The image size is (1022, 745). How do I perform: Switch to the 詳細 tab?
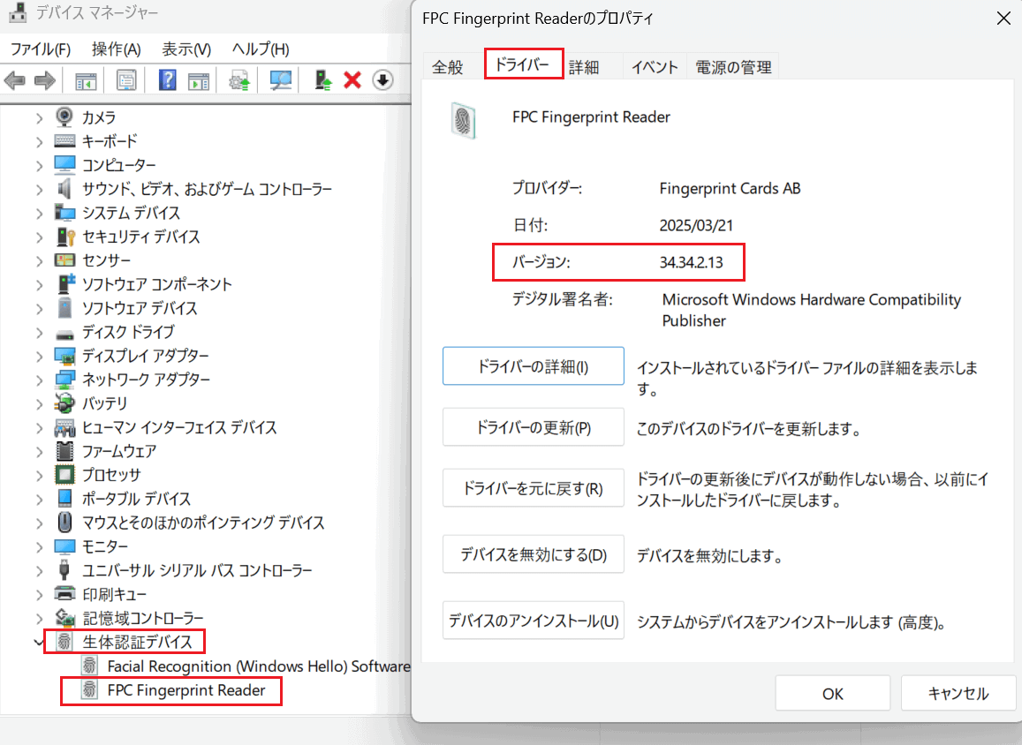(x=583, y=67)
